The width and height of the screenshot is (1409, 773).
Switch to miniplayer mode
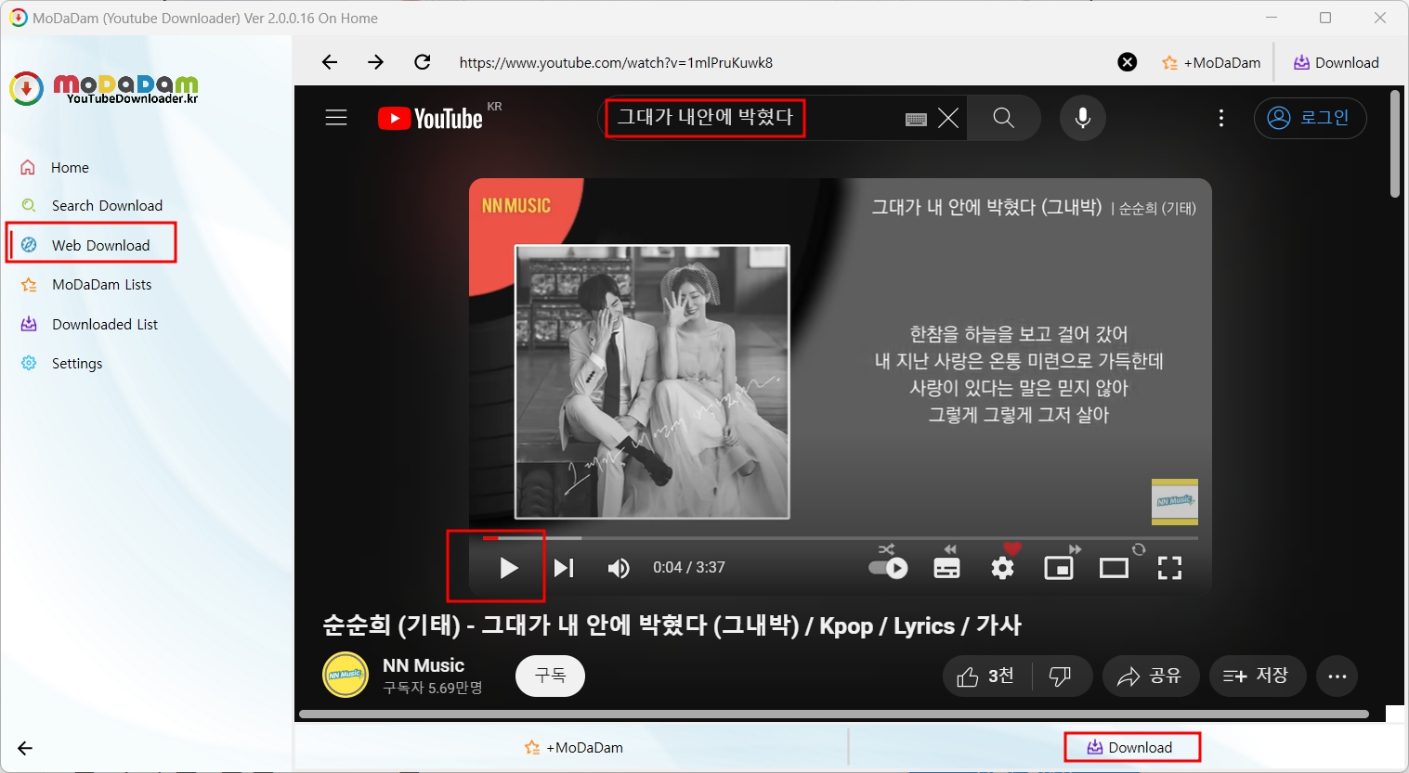(x=1058, y=568)
